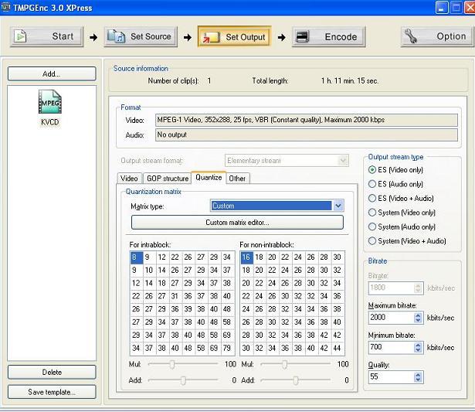
Task: Go to the Start step
Action: pyautogui.click(x=46, y=36)
